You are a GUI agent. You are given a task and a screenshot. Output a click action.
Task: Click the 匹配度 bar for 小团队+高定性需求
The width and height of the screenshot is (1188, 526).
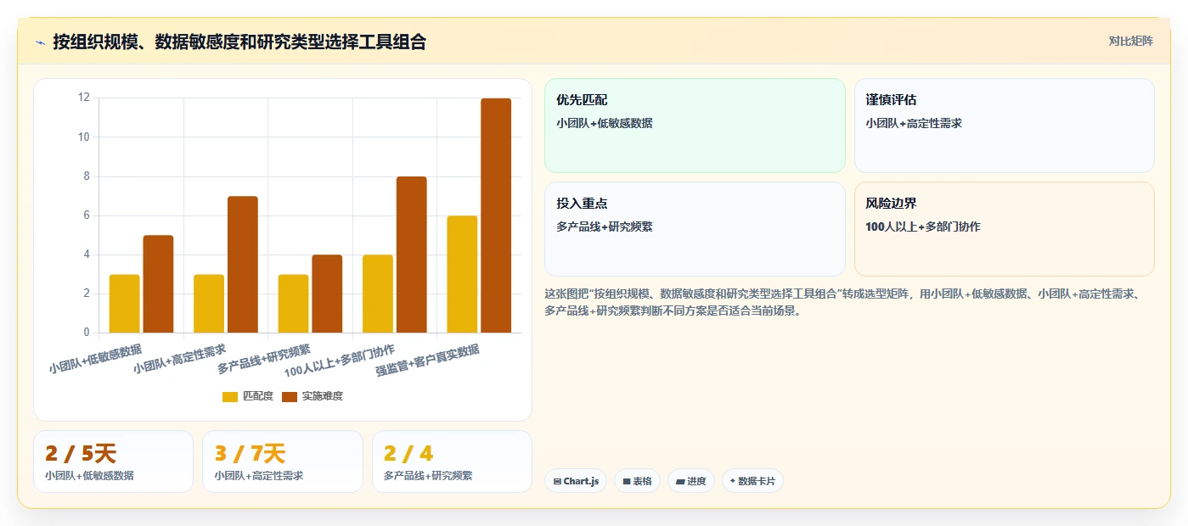[209, 304]
